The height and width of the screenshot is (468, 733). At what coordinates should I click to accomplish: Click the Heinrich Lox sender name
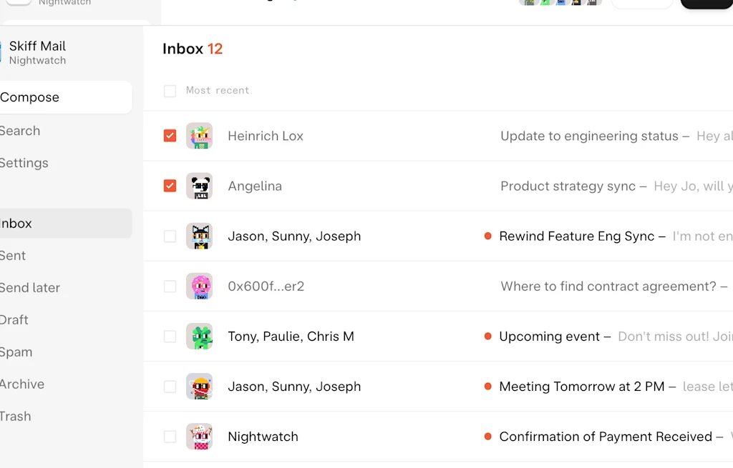tap(266, 136)
